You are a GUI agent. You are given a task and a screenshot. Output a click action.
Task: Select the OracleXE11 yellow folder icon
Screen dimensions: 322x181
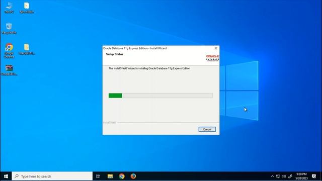point(27,49)
